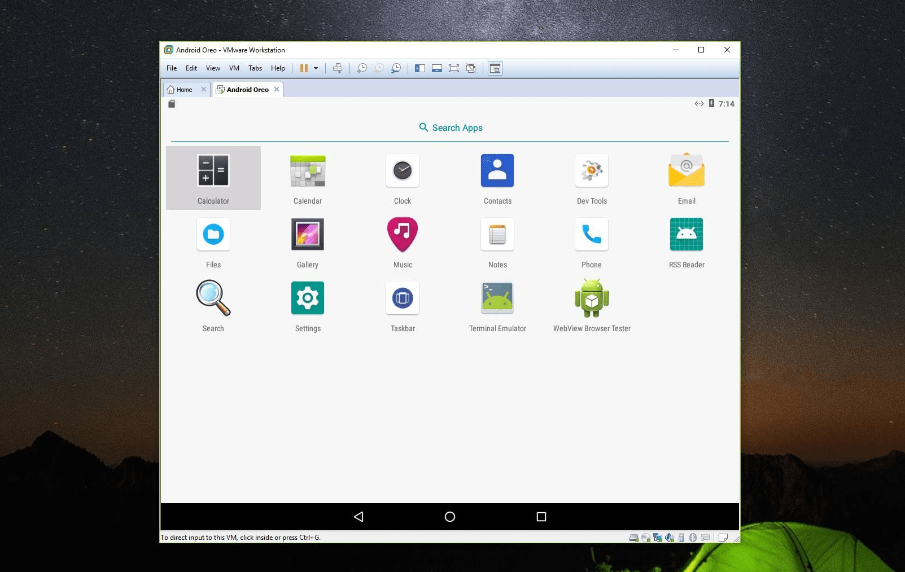This screenshot has height=572, width=905.
Task: Switch to the Home tab
Action: click(187, 90)
